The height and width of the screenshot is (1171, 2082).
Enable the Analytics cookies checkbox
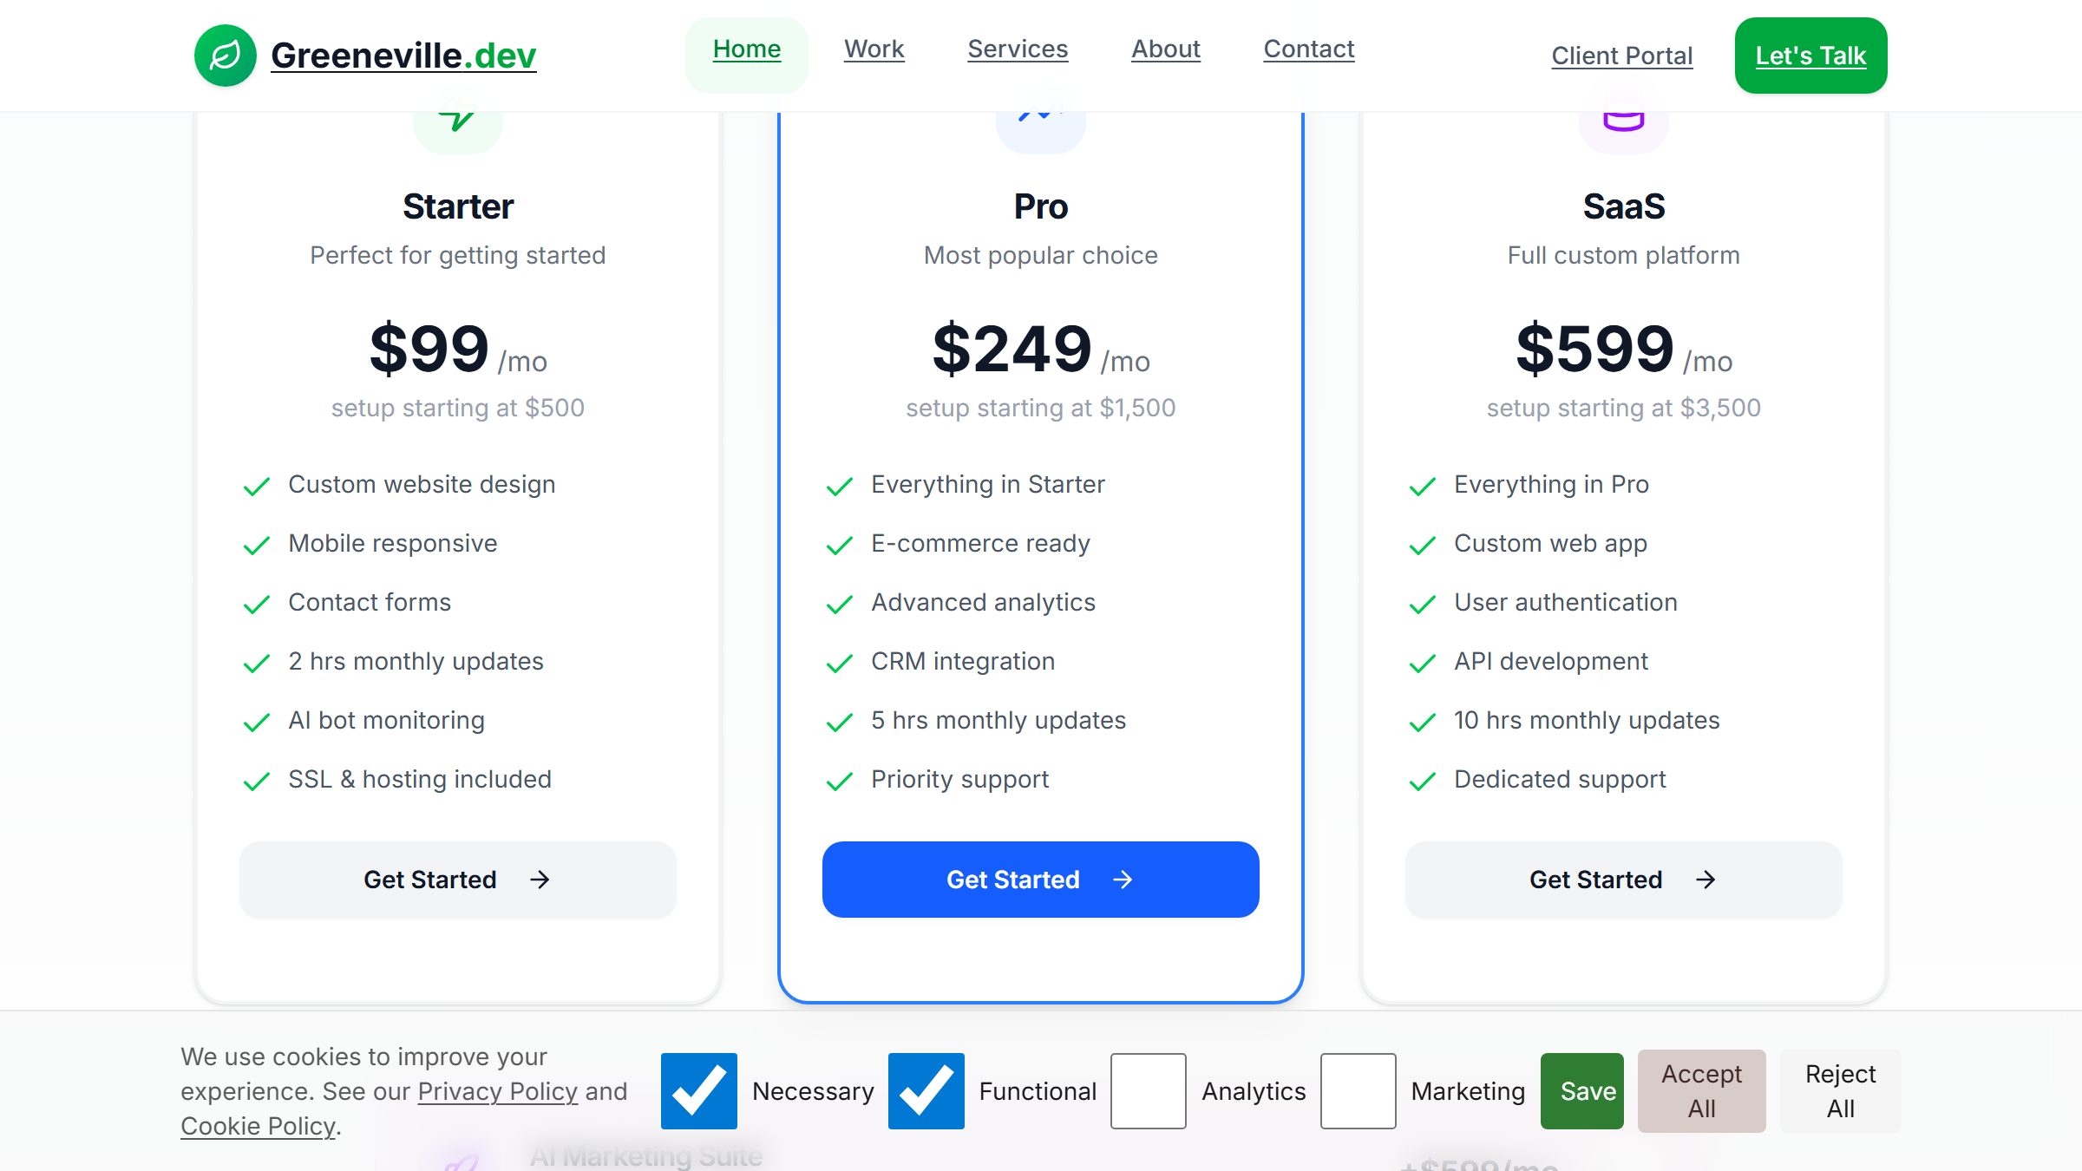[1148, 1091]
